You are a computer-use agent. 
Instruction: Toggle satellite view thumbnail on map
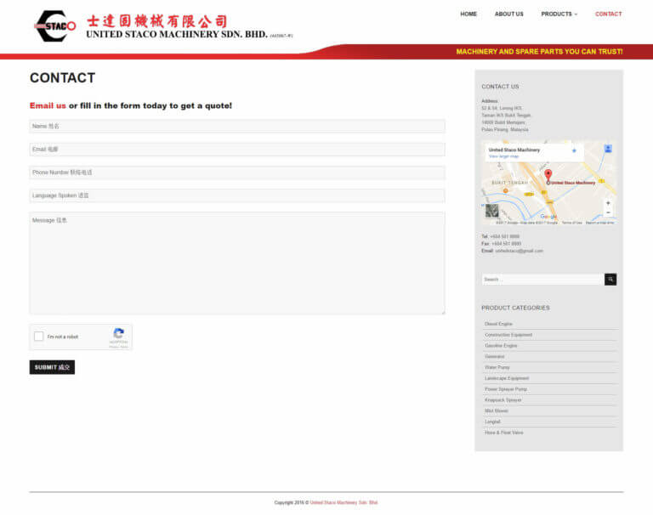click(491, 210)
